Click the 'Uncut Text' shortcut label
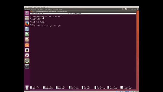Image resolution: width=163 pixels, height=92 pixels. click(75, 89)
